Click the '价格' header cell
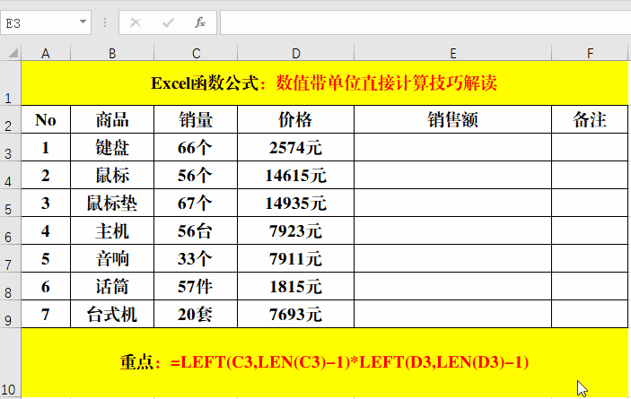 click(x=296, y=120)
